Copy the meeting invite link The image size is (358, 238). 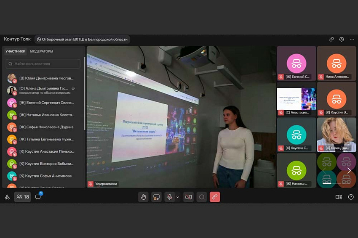coord(331,39)
